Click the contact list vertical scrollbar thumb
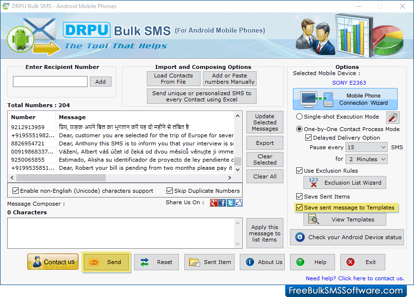Image resolution: width=414 pixels, height=297 pixels. coord(237,162)
